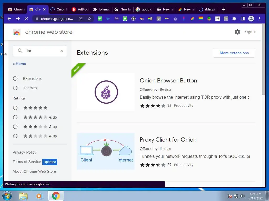Viewport: 269px width, 201px height.
Task: Click the Sign in link
Action: coord(250,32)
